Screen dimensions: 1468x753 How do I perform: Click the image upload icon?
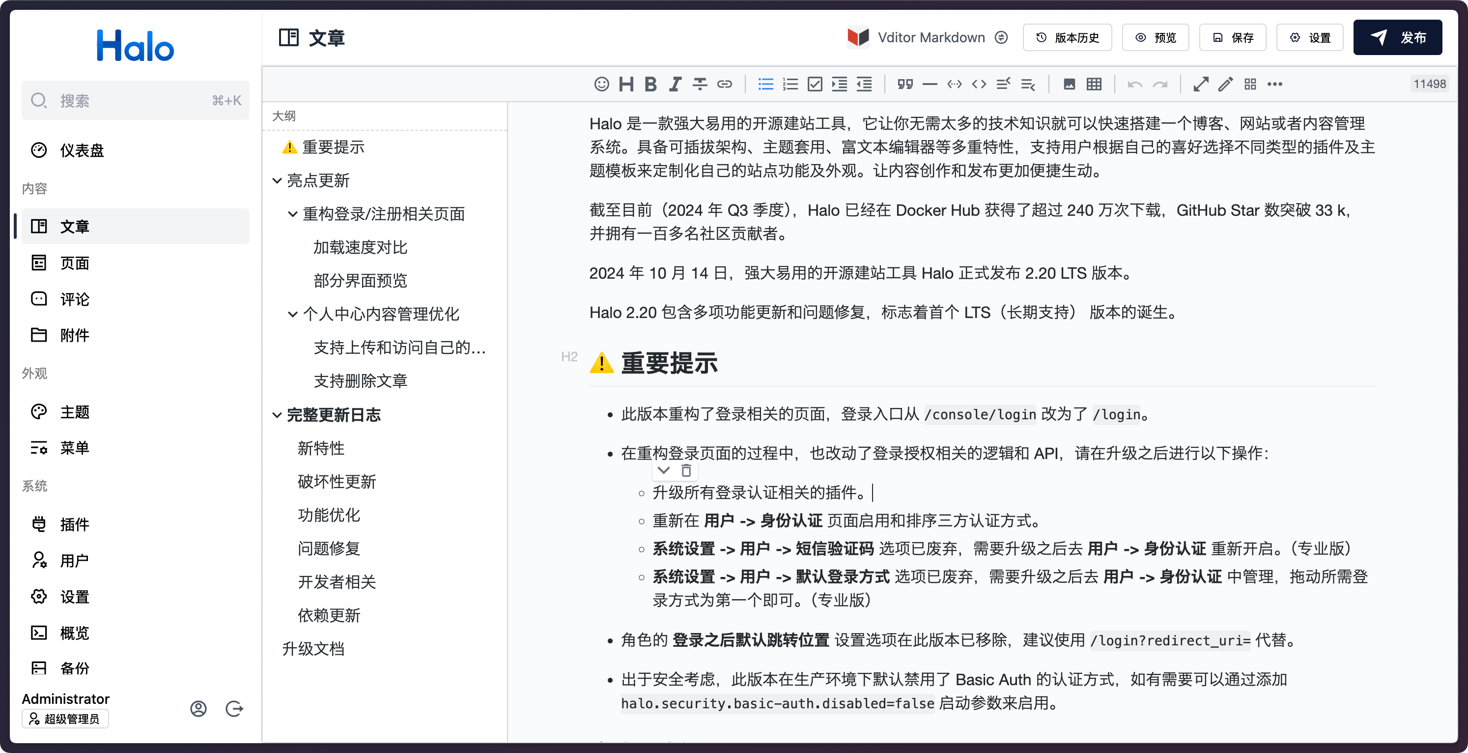point(1069,85)
